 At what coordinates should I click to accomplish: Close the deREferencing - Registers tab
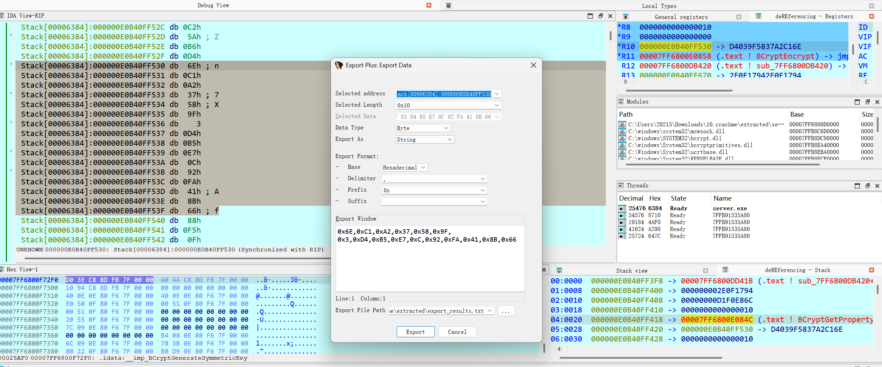coord(872,16)
